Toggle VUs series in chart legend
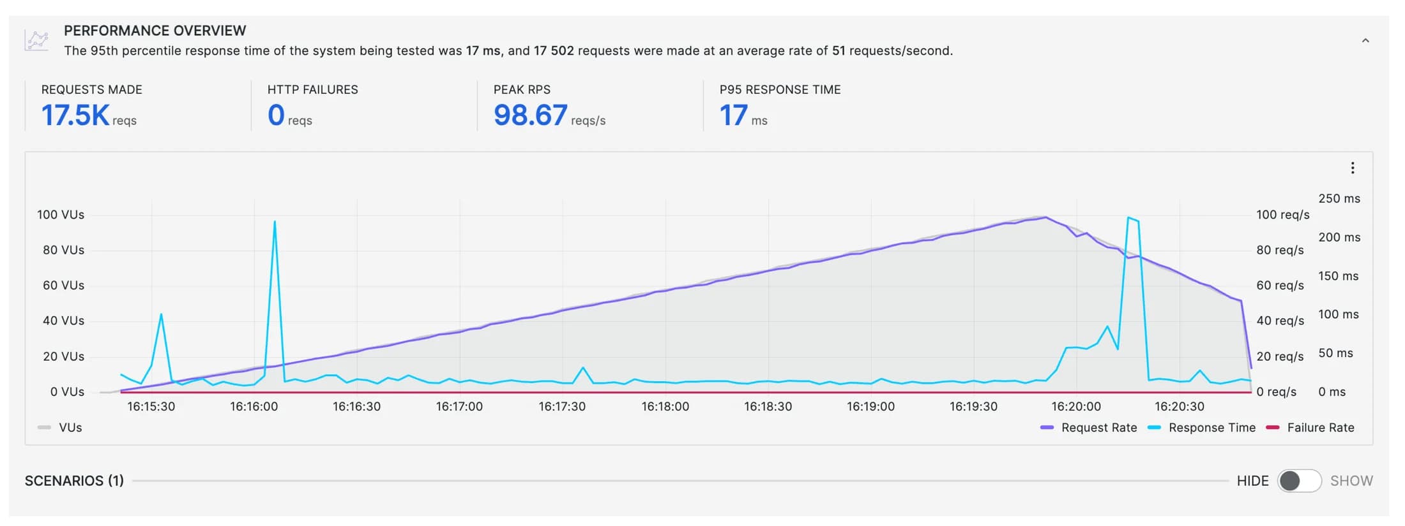 [70, 428]
